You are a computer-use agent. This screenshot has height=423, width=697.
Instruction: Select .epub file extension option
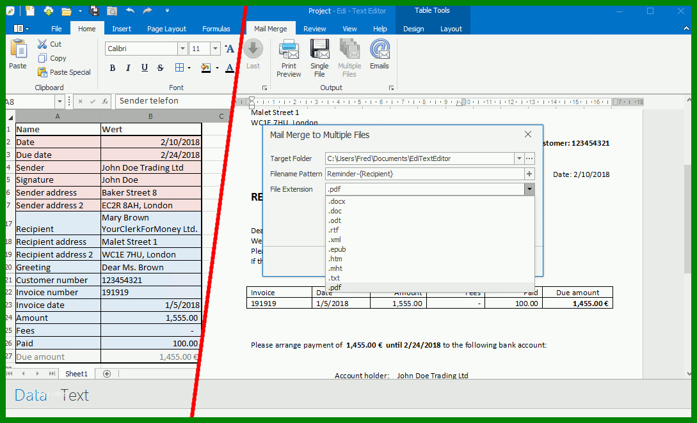pyautogui.click(x=430, y=249)
